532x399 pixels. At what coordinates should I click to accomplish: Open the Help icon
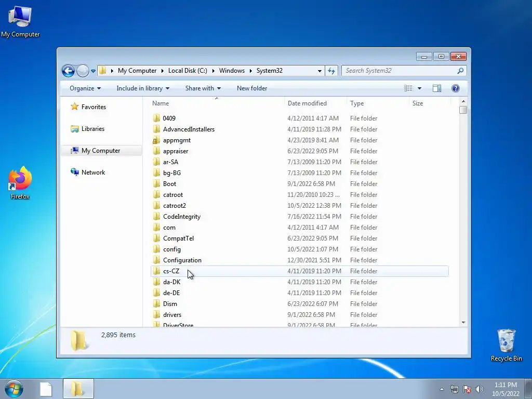(455, 88)
